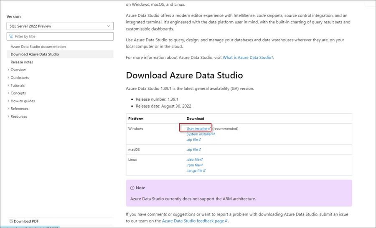Click the Platform column header

(136, 119)
